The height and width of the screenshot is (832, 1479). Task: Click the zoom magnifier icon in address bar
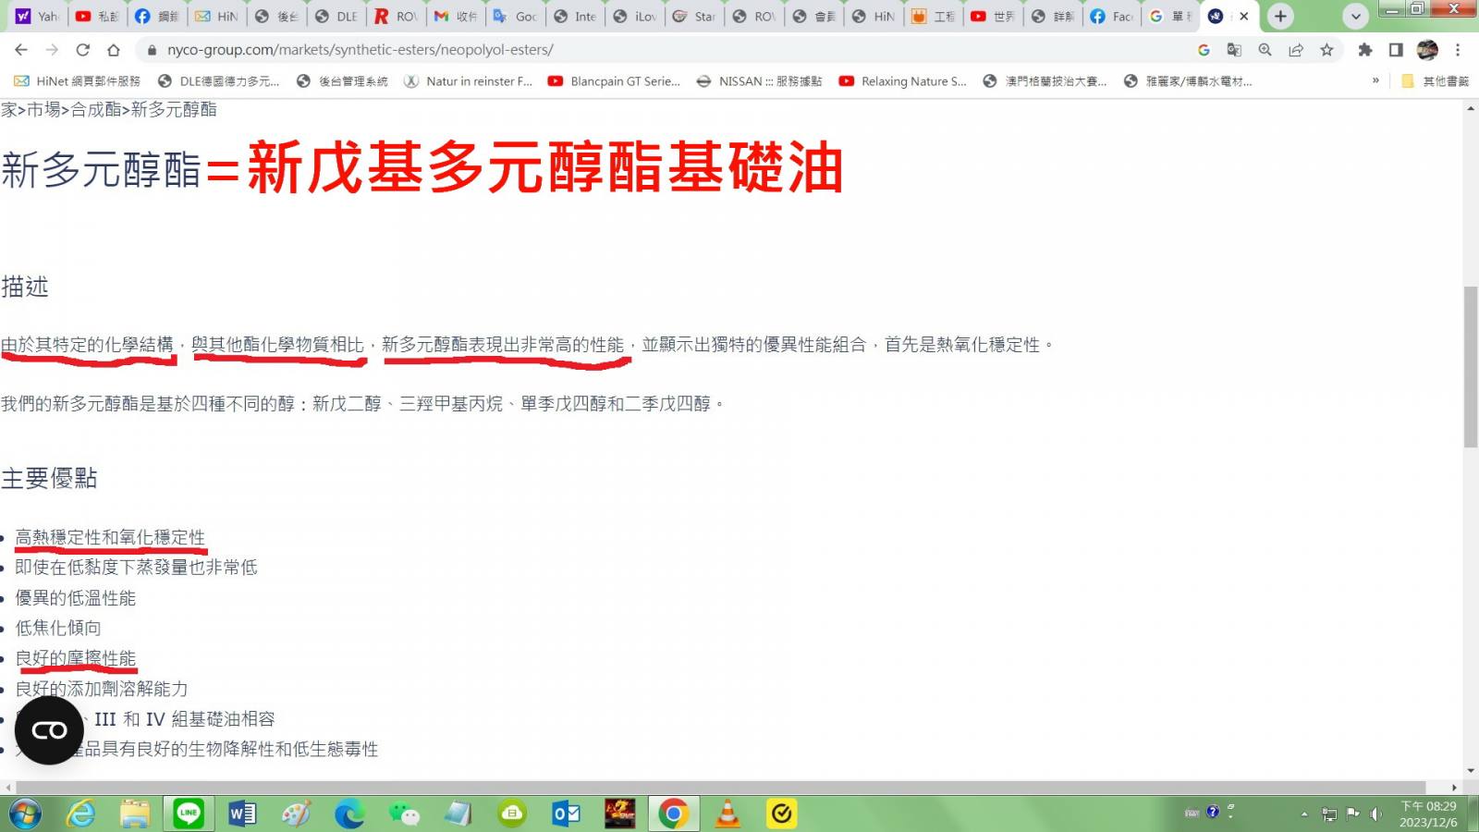pyautogui.click(x=1265, y=50)
